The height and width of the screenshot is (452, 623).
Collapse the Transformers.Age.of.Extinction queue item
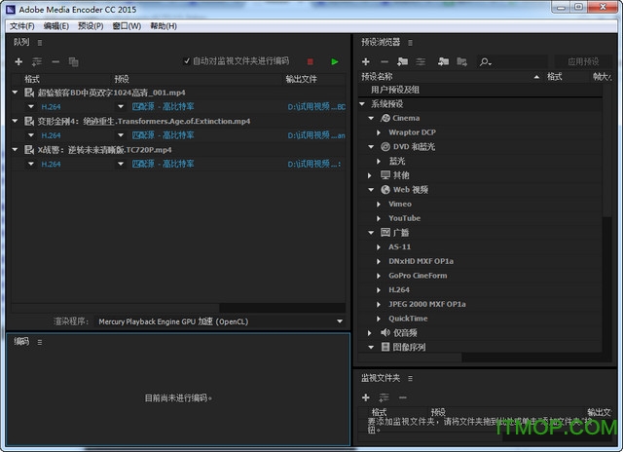pos(16,121)
